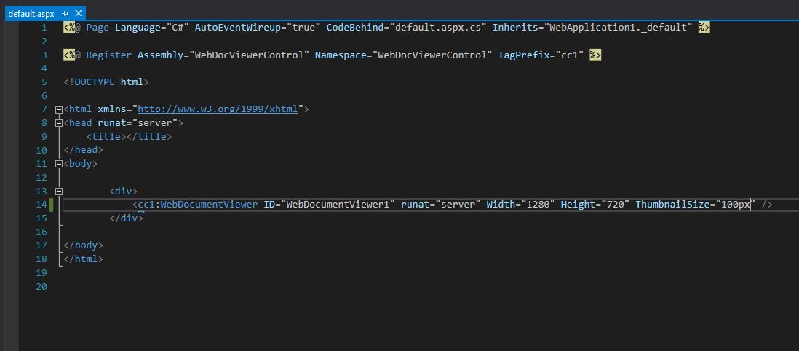The width and height of the screenshot is (799, 351).
Task: Close the default.aspx tab
Action: pyautogui.click(x=79, y=13)
